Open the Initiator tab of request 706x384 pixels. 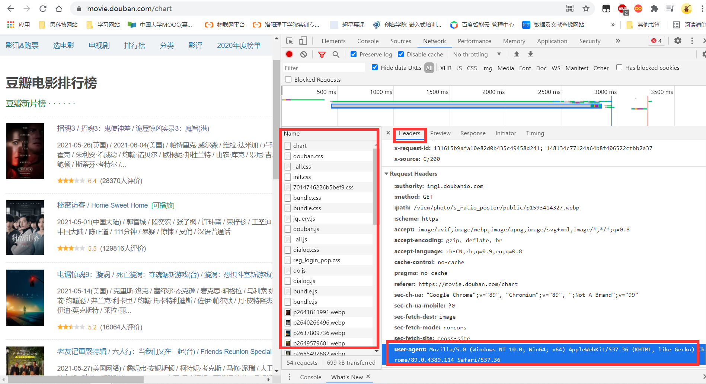(505, 133)
